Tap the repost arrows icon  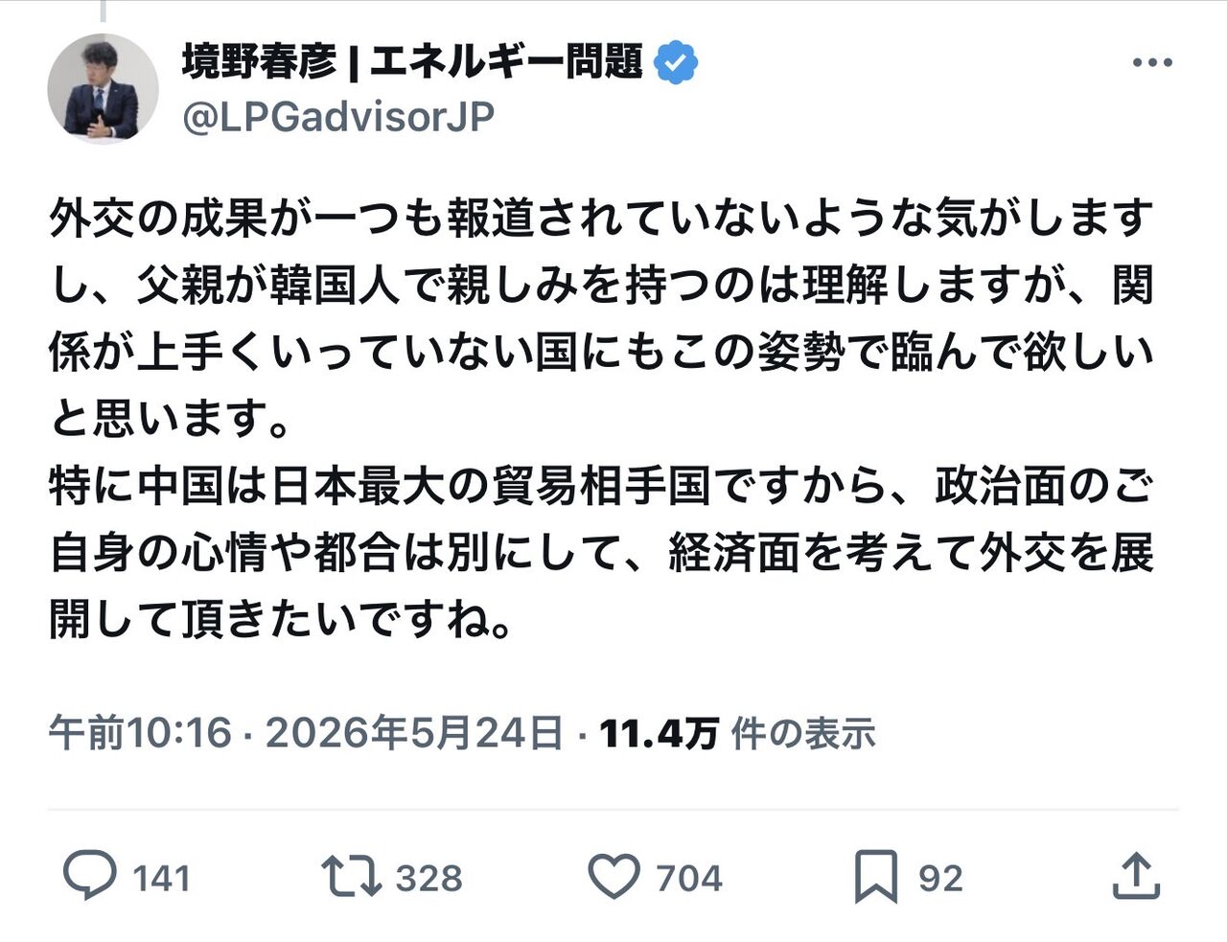(351, 876)
